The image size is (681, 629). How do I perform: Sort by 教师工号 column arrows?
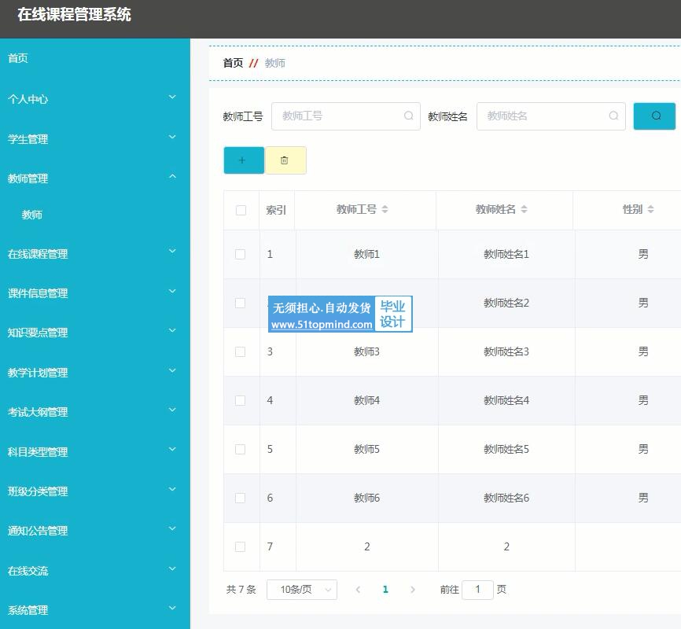[x=385, y=209]
